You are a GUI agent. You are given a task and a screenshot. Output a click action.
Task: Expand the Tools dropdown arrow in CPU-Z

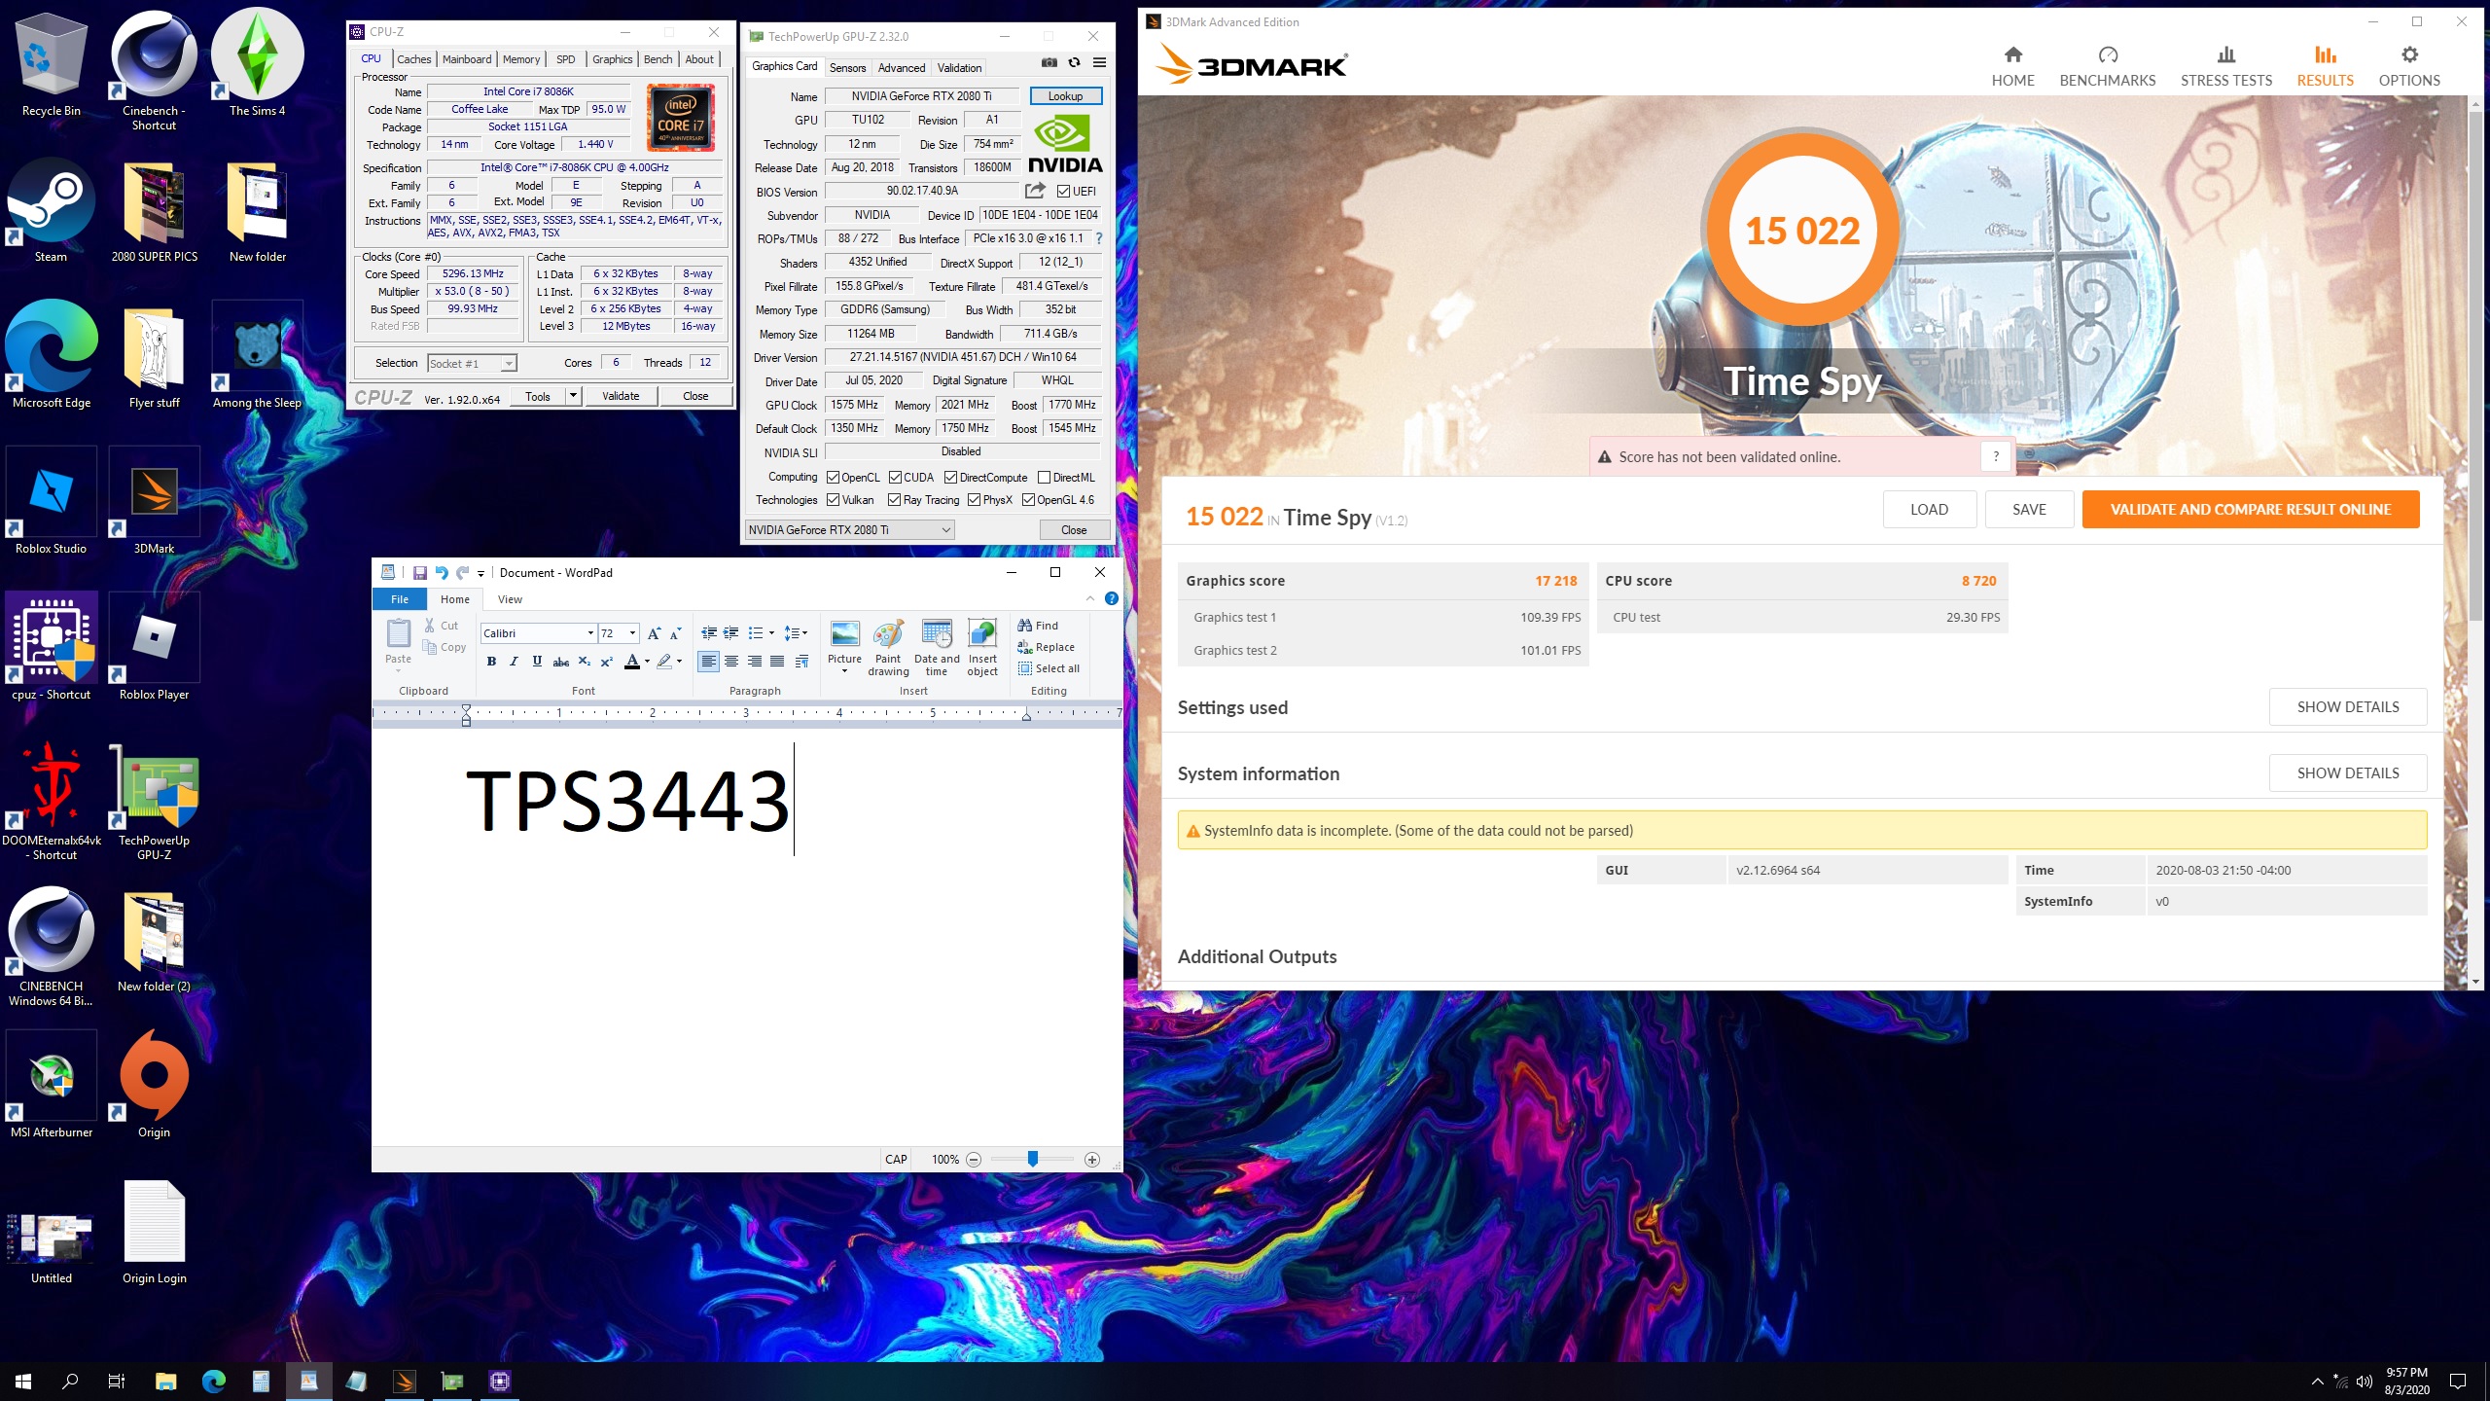pos(573,396)
